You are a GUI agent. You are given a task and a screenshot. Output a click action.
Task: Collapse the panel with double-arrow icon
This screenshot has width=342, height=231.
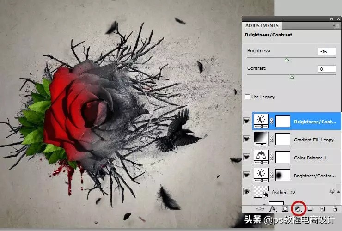click(x=331, y=18)
